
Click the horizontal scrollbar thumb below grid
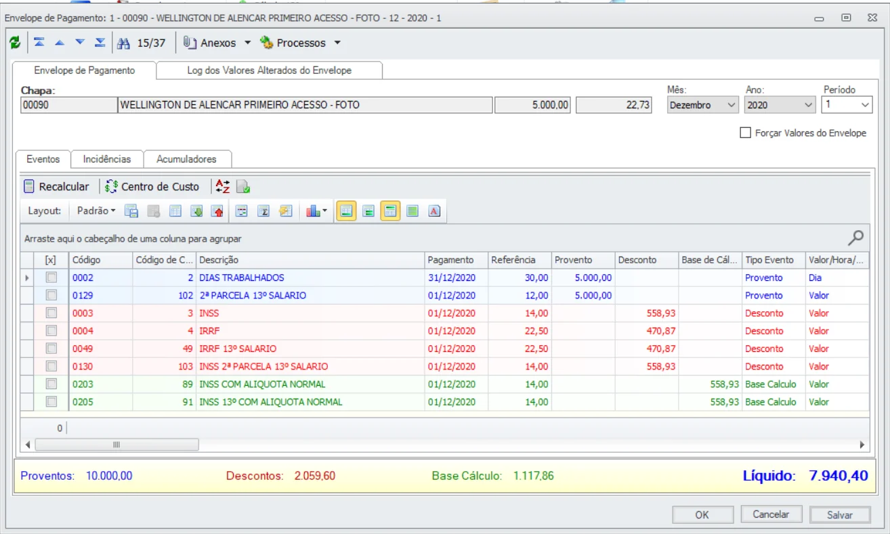coord(116,445)
